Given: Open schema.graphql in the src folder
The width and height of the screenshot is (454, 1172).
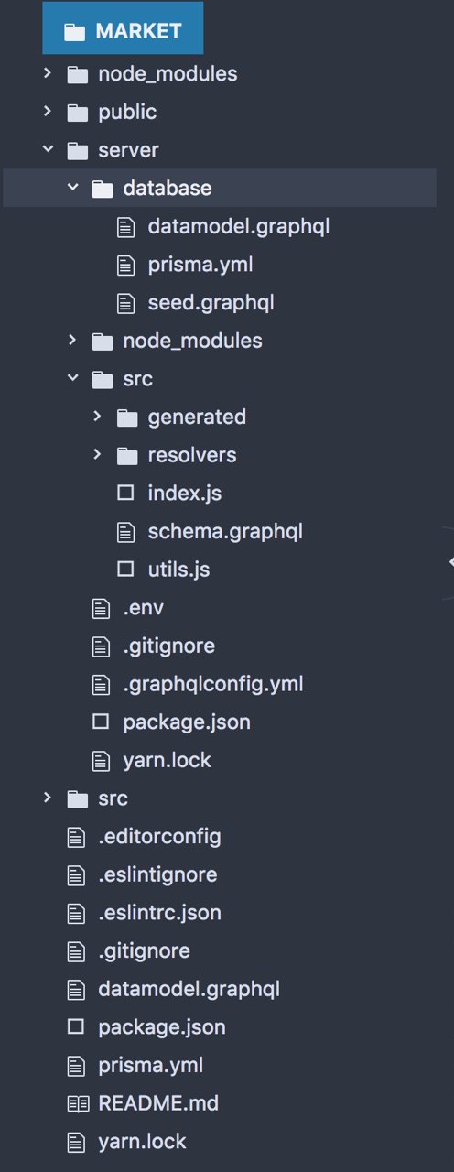Looking at the screenshot, I should [225, 531].
